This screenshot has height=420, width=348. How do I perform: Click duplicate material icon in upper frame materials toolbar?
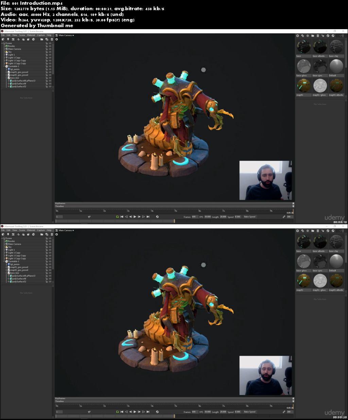point(302,35)
